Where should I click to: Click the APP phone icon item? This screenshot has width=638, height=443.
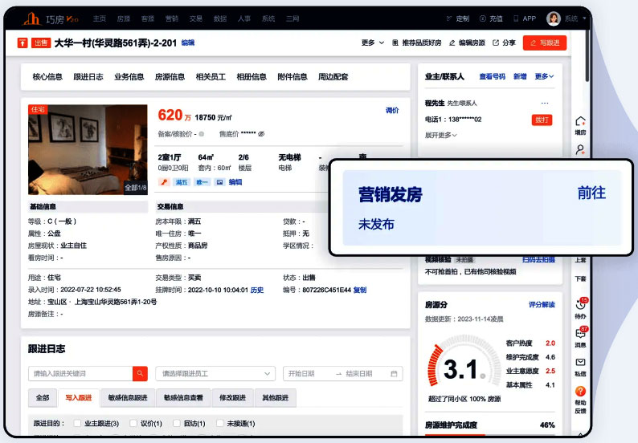[525, 18]
